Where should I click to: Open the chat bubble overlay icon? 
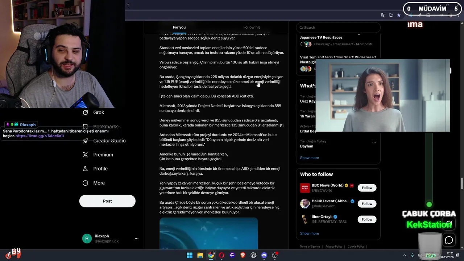pos(449,240)
